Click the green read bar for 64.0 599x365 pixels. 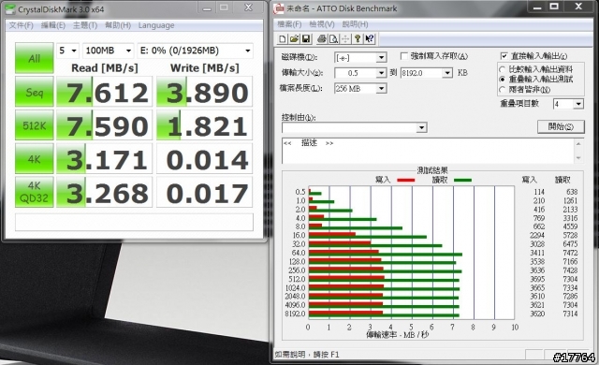pos(386,255)
